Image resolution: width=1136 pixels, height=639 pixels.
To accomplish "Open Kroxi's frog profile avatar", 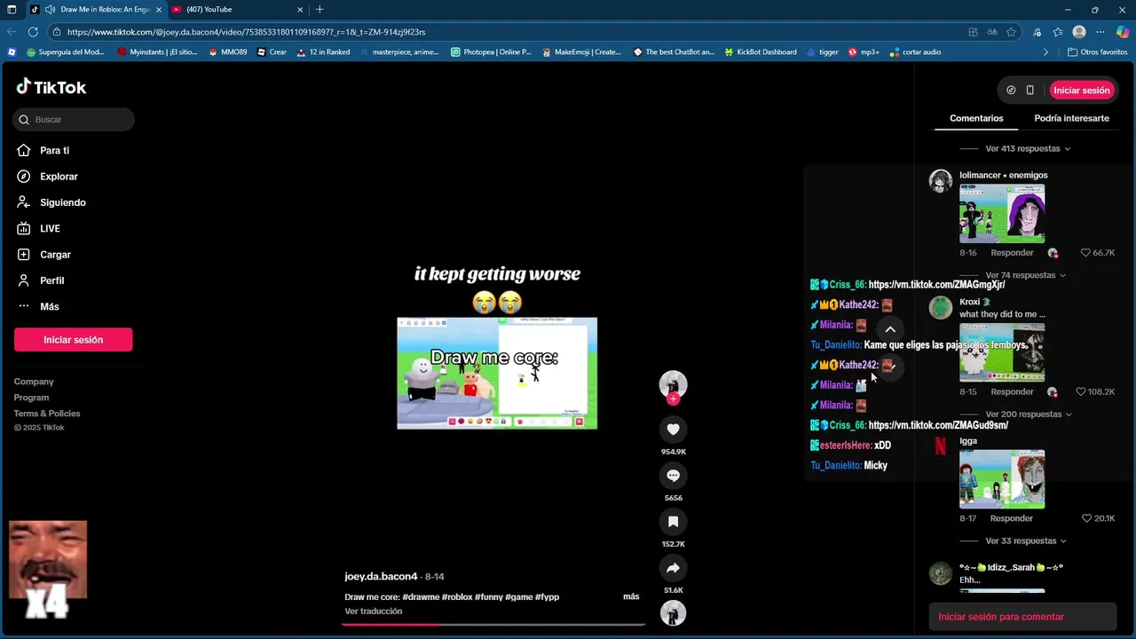I will (940, 308).
